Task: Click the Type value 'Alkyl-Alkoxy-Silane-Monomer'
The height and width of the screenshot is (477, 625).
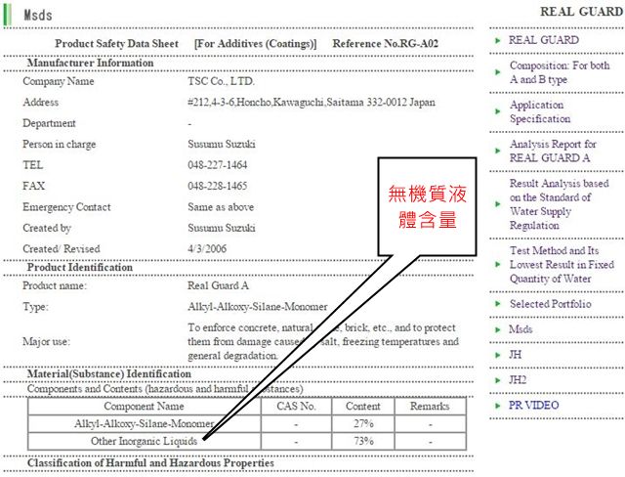Action: (x=258, y=307)
